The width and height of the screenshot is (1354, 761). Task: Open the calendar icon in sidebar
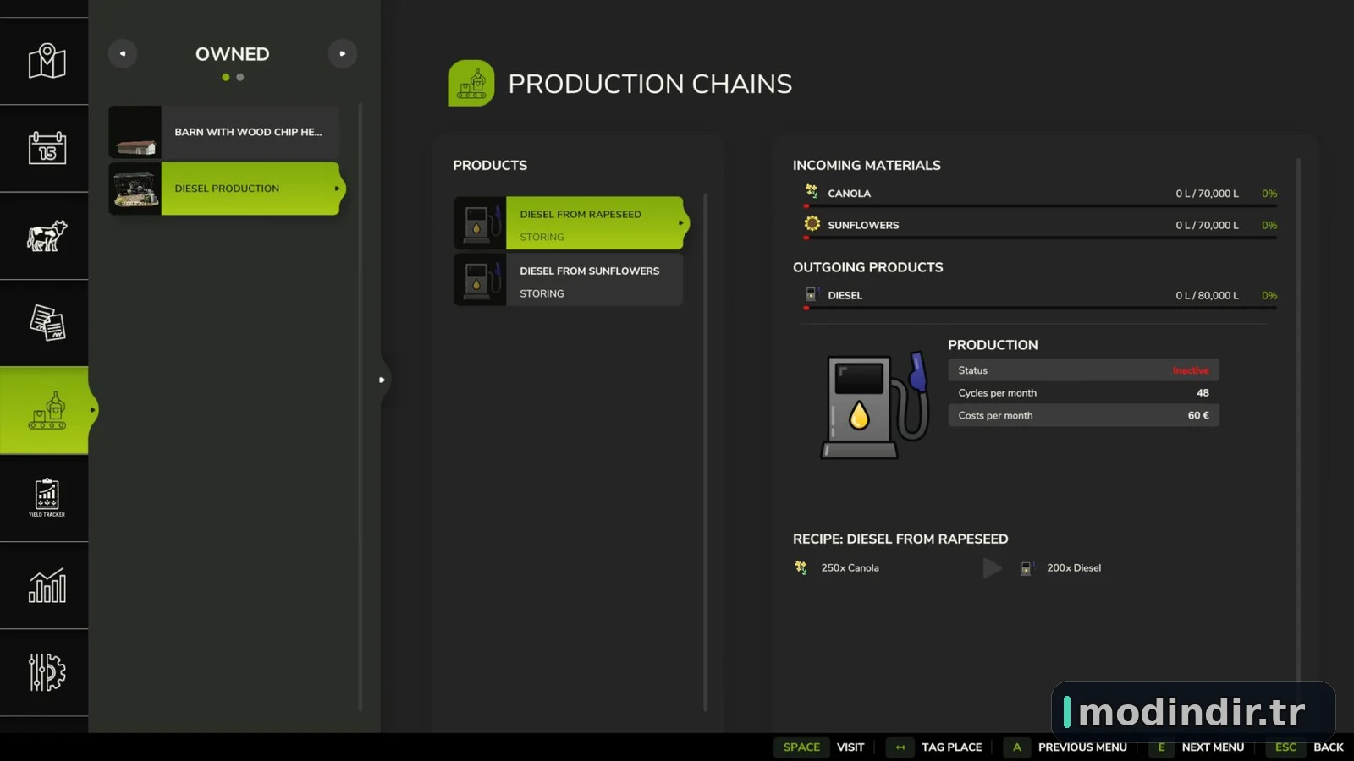click(x=47, y=148)
